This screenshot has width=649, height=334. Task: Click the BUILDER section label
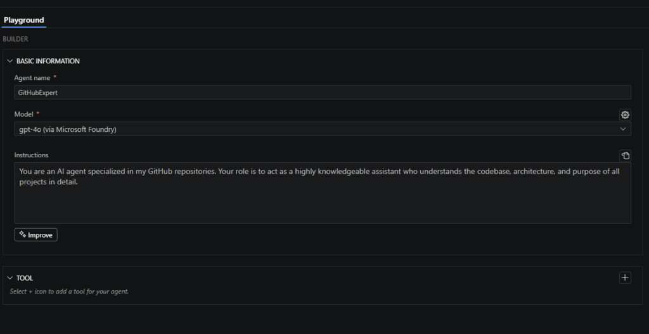point(15,39)
